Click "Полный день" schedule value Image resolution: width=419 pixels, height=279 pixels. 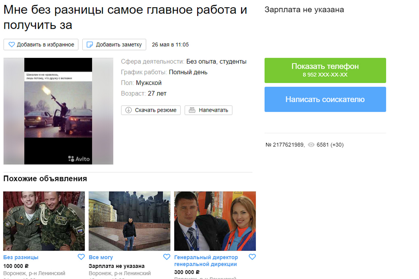[x=188, y=72]
